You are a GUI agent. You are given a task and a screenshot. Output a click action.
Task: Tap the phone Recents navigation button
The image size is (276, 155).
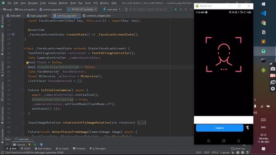tap(209, 141)
